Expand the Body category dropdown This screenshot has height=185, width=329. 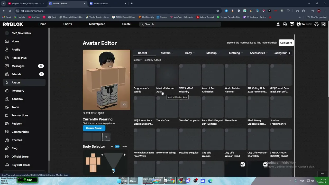point(190,53)
